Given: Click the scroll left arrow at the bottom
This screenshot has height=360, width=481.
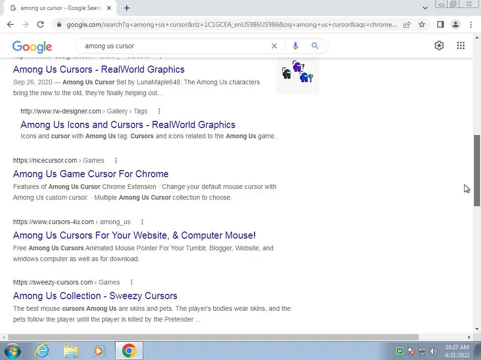Looking at the screenshot, I should click(x=3, y=337).
